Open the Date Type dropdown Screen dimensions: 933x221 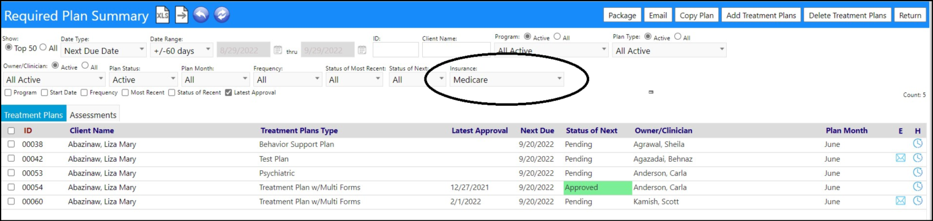coord(104,51)
